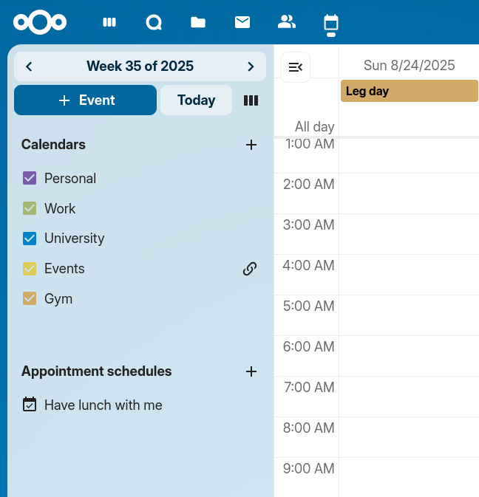Open the view selector next to Today
This screenshot has height=497, width=479.
click(x=251, y=100)
